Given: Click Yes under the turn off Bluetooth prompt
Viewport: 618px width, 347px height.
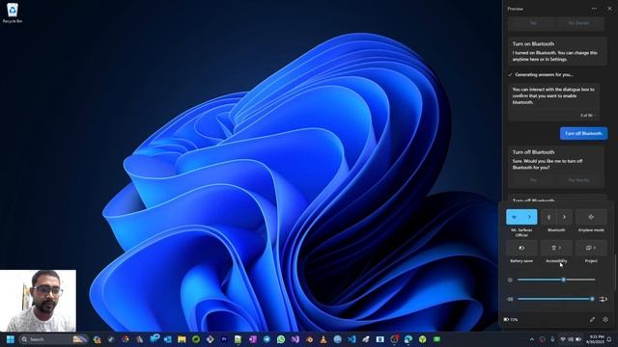Looking at the screenshot, I should click(533, 180).
